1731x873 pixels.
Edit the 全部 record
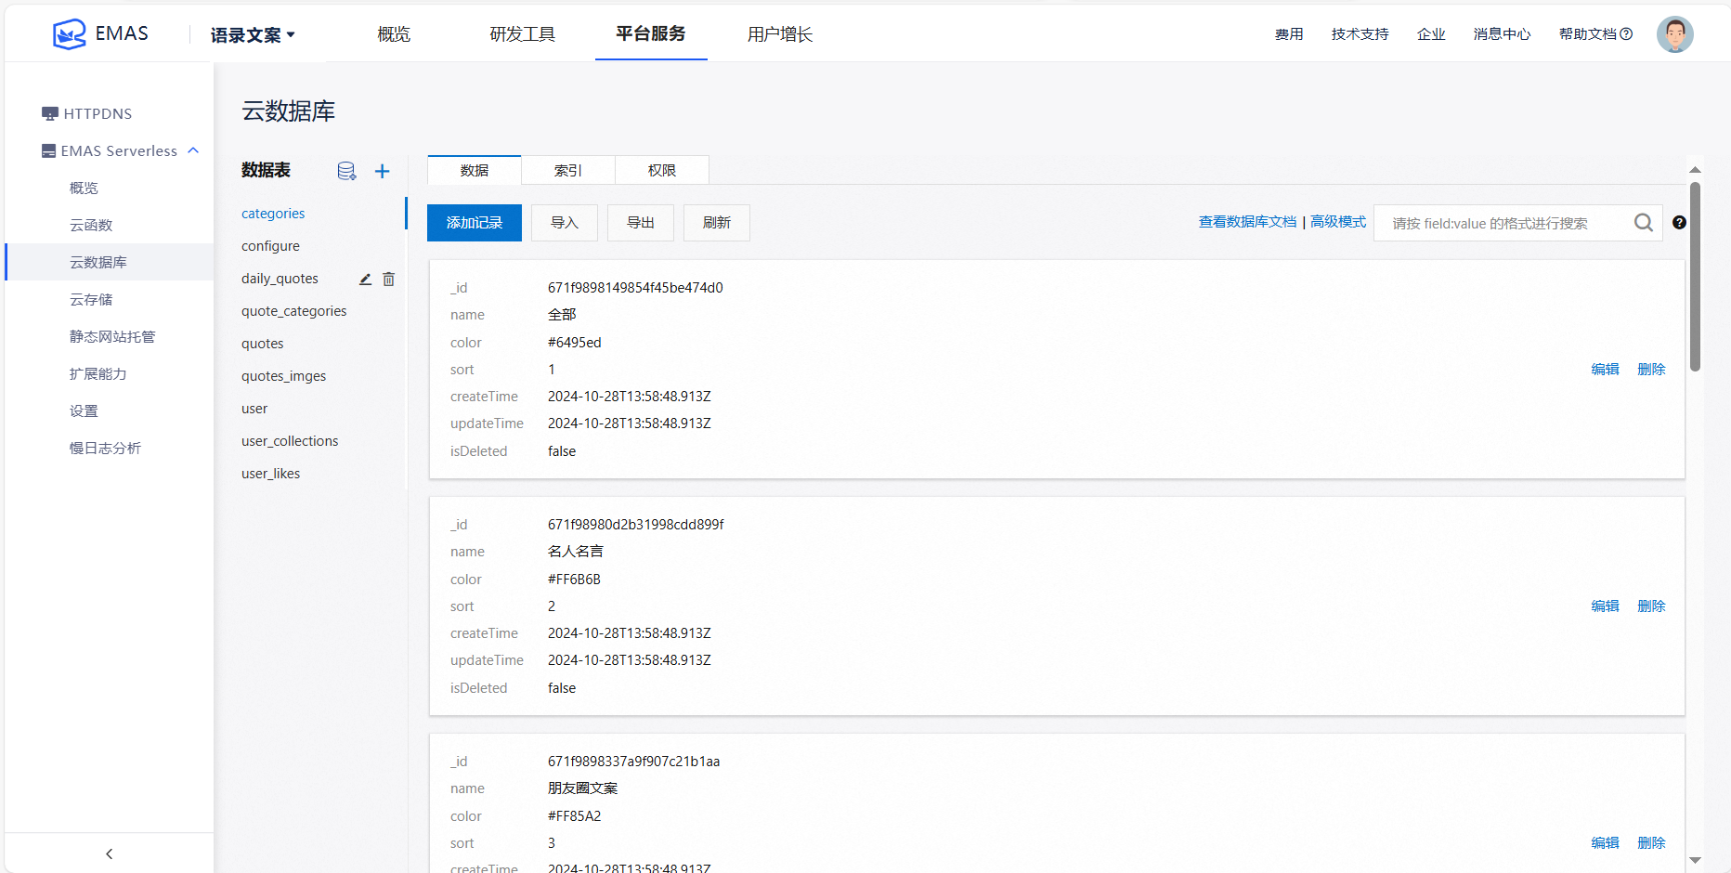point(1605,369)
